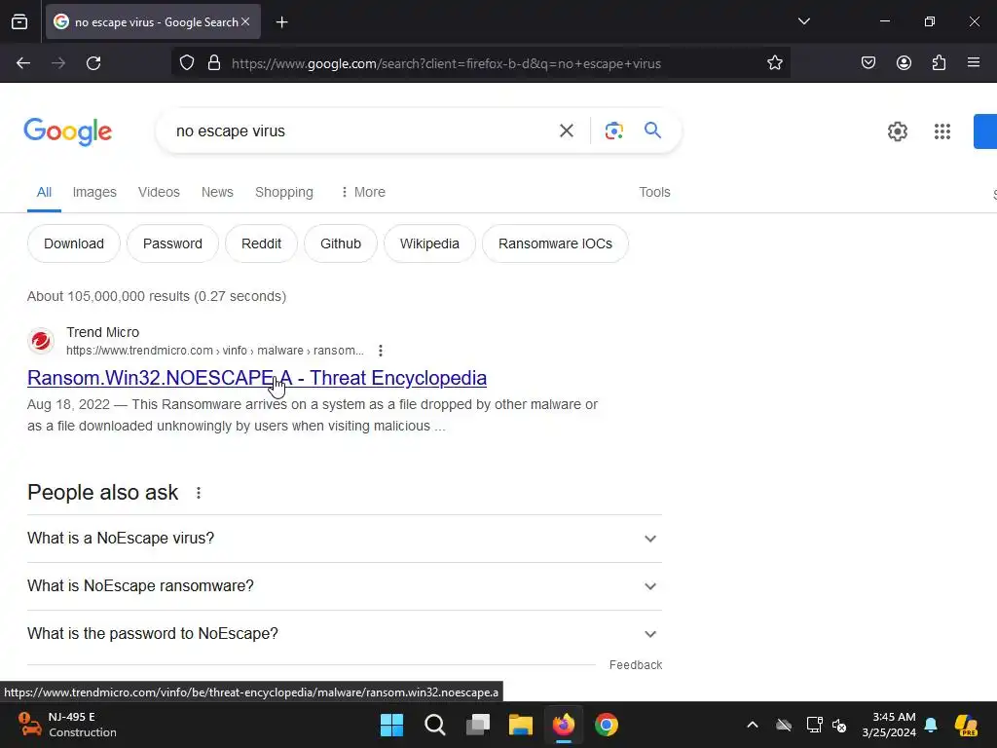997x748 pixels.
Task: Filter results with Download chip
Action: [74, 243]
